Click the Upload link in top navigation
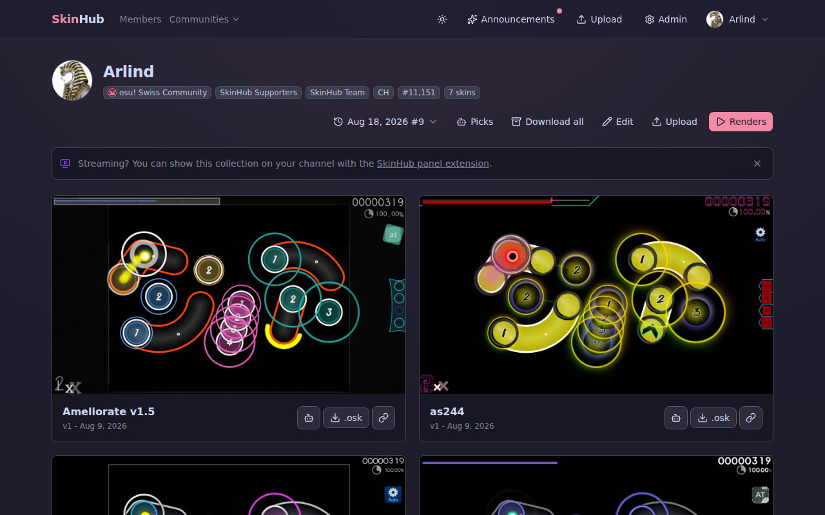825x515 pixels. [599, 19]
